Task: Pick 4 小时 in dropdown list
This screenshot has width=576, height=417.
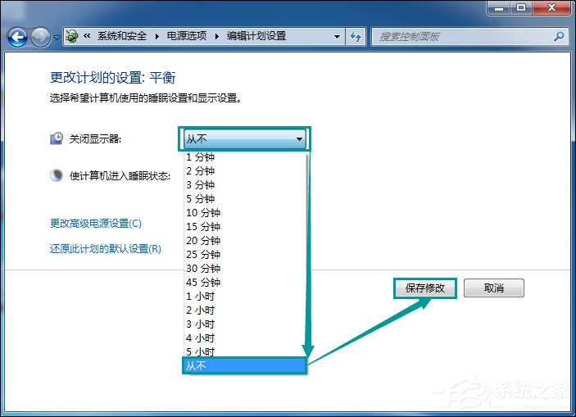Action: 245,338
